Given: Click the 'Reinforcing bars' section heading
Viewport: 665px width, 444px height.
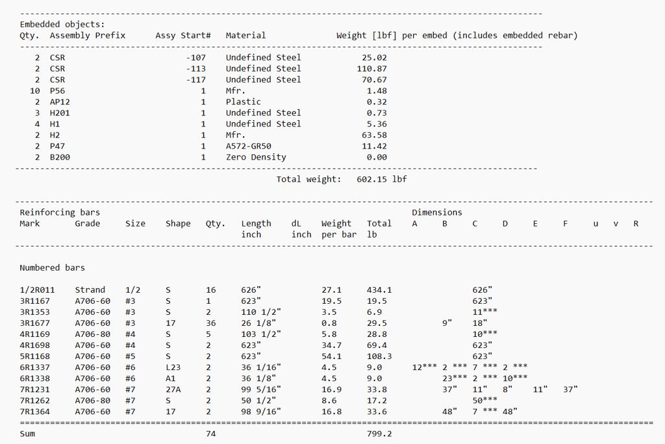Looking at the screenshot, I should coord(60,212).
